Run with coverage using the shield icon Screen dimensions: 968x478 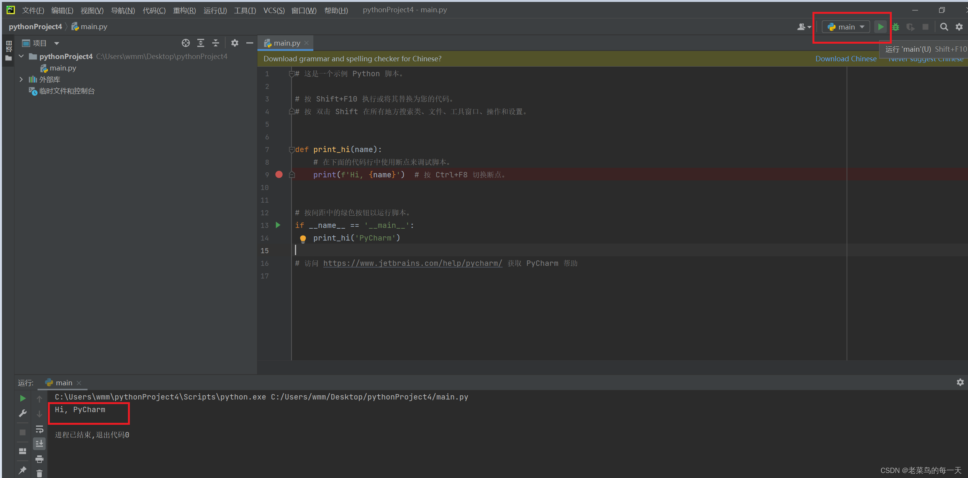pyautogui.click(x=911, y=27)
